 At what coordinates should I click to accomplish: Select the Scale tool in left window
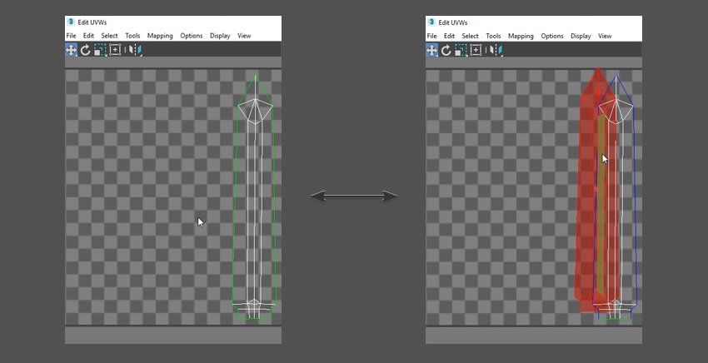[99, 50]
